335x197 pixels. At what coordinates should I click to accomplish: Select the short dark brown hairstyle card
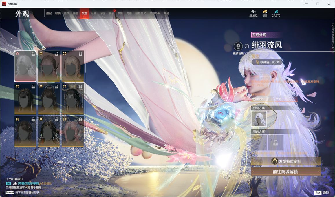tap(25, 132)
